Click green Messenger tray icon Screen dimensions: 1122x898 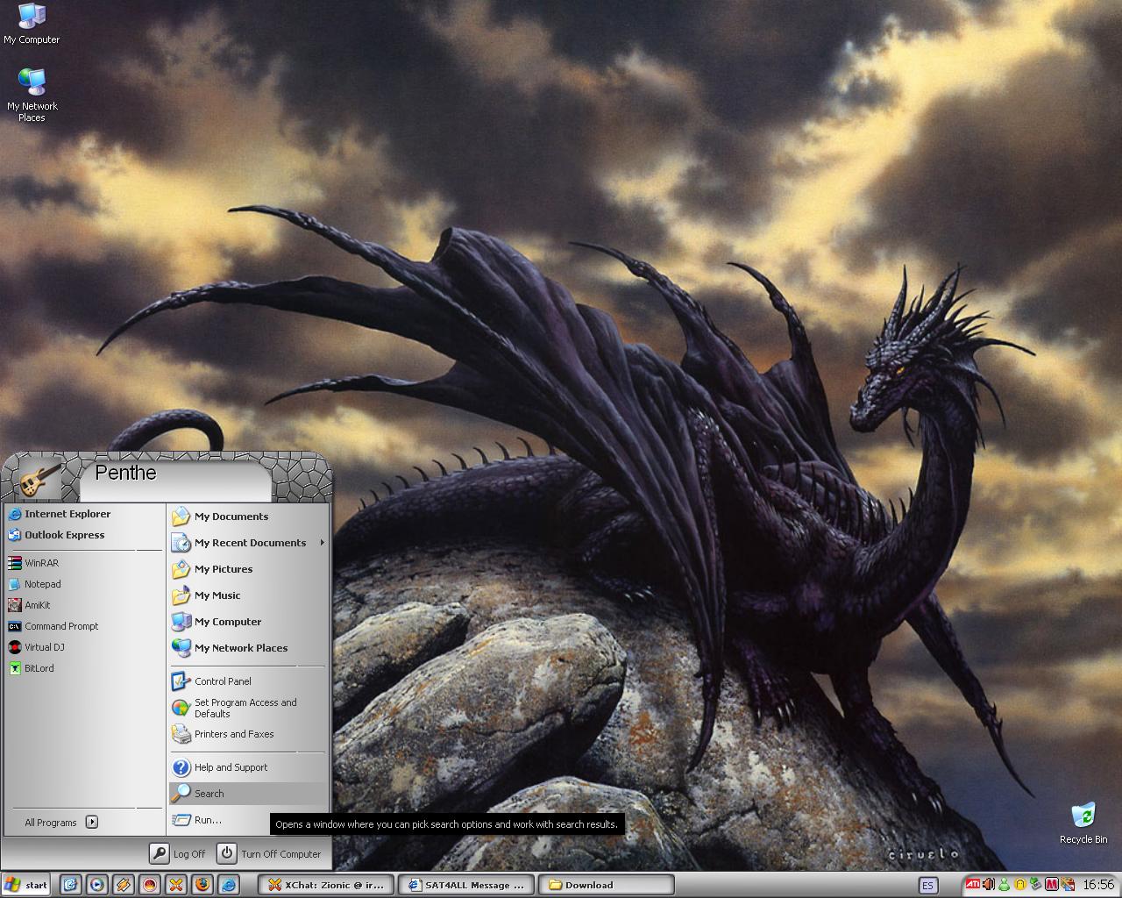coord(1005,884)
